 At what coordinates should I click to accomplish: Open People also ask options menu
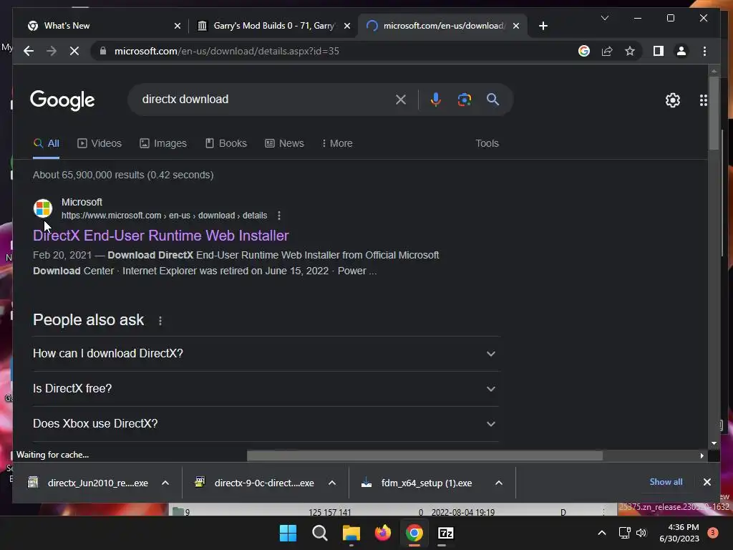(x=160, y=320)
